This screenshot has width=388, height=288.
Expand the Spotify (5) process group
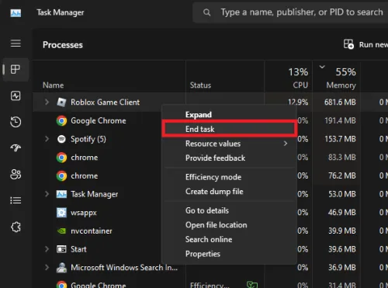click(x=47, y=139)
